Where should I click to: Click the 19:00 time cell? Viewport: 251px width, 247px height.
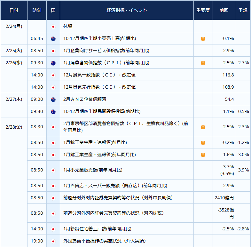(37, 241)
